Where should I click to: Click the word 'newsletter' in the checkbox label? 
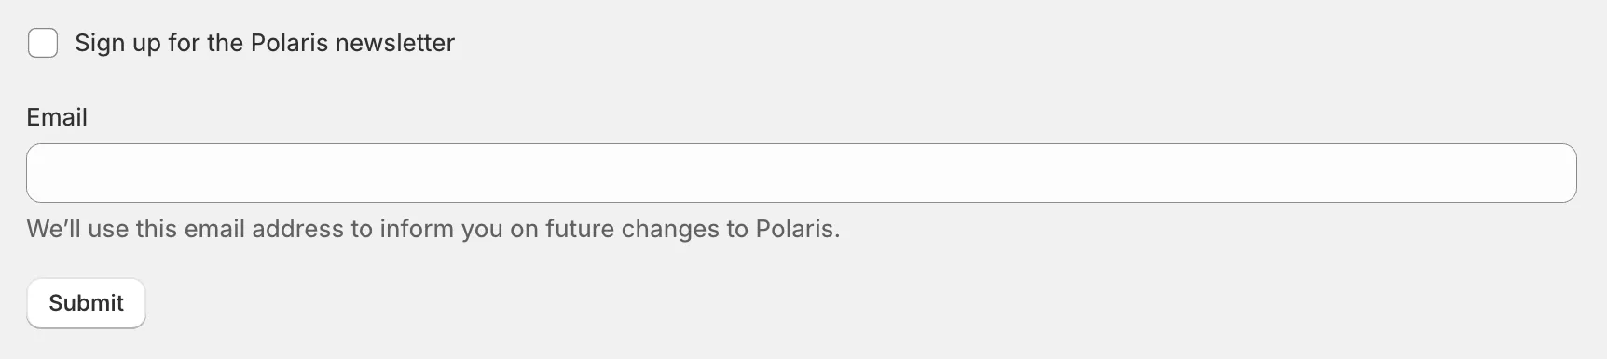click(395, 43)
